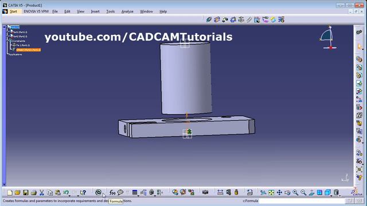The width and height of the screenshot is (367, 206).
Task: Click the Open file folder icon
Action: [18, 192]
